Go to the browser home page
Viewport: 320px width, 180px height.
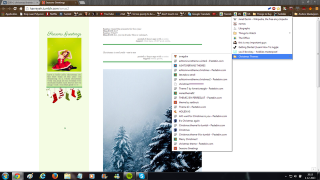click(x=21, y=8)
